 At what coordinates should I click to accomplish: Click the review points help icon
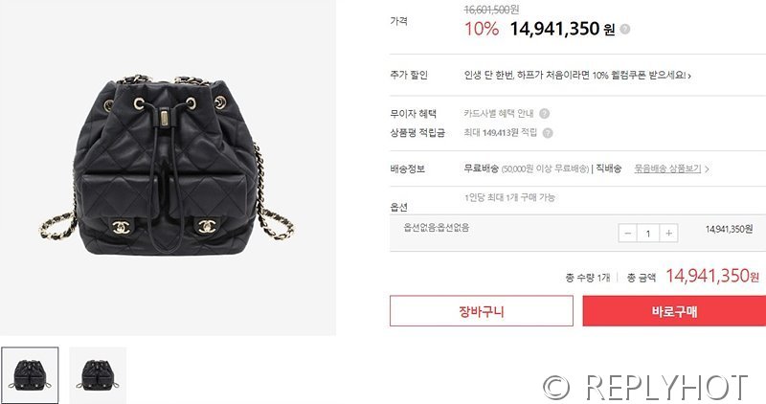pos(548,133)
